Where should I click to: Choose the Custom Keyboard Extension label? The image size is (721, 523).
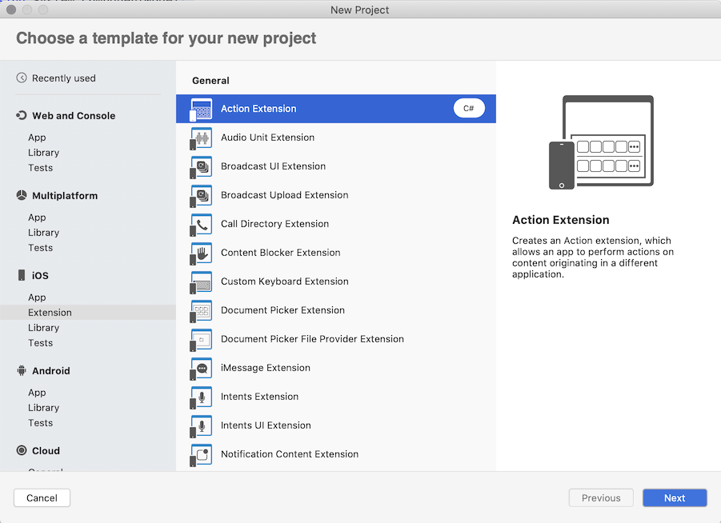click(285, 281)
